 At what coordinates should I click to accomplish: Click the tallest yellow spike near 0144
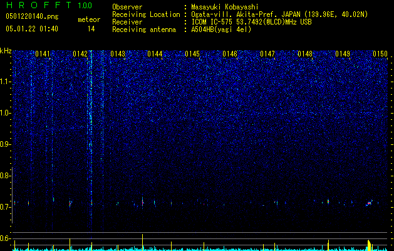pyautogui.click(x=142, y=242)
